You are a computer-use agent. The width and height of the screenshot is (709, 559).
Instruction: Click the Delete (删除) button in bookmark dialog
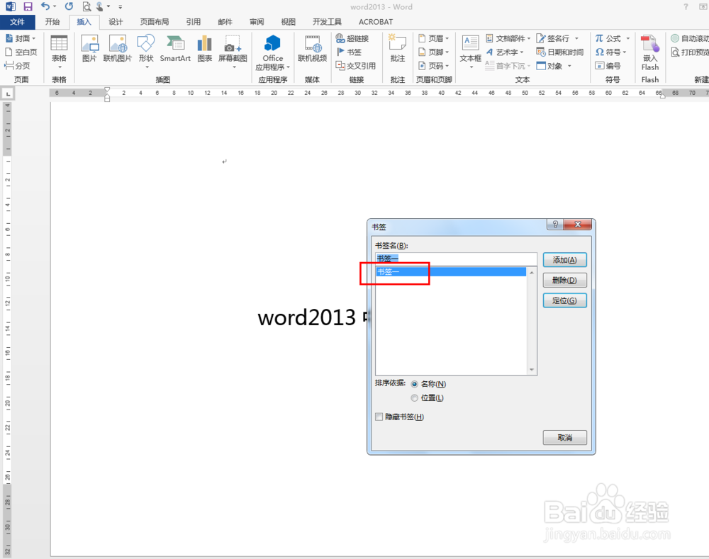(565, 280)
